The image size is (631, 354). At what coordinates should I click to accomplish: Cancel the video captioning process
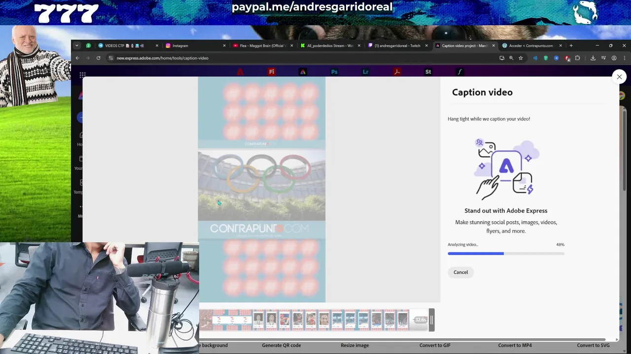[460, 272]
